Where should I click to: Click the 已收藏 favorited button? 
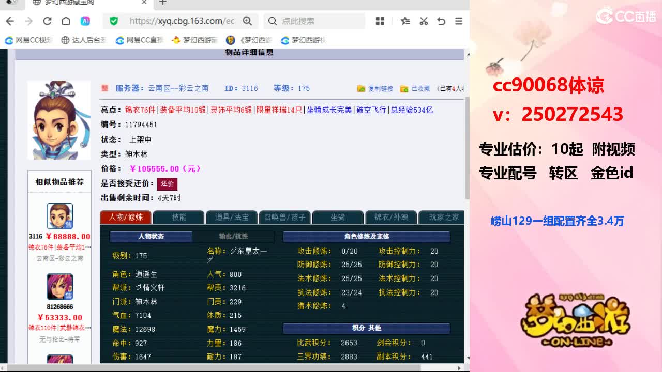tap(415, 89)
